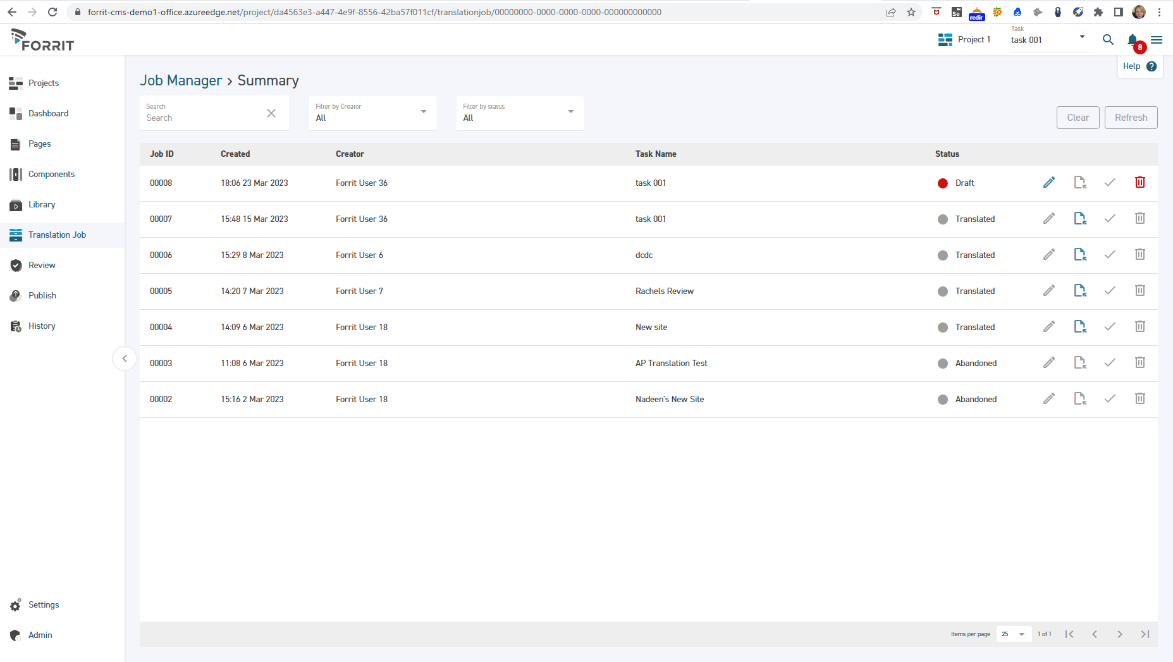This screenshot has height=662, width=1173.
Task: Edit job 00008 with the pencil icon
Action: (x=1049, y=183)
